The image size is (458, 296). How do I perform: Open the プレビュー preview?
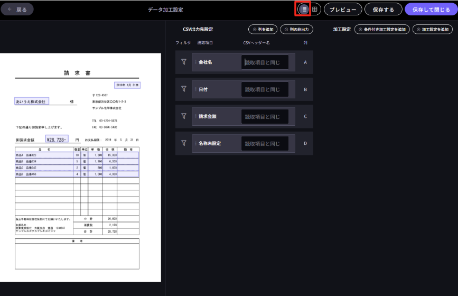click(343, 10)
